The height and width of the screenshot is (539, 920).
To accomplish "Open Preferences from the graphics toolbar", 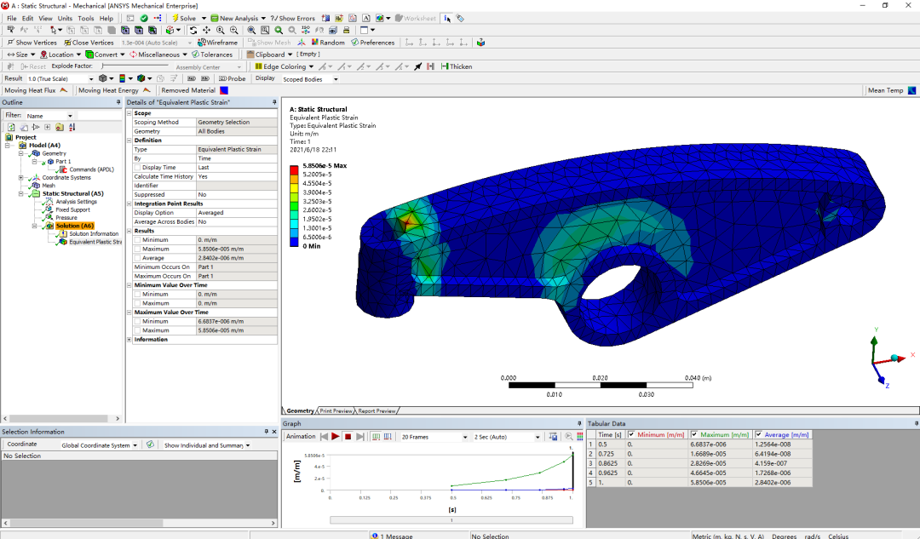I will coord(372,43).
